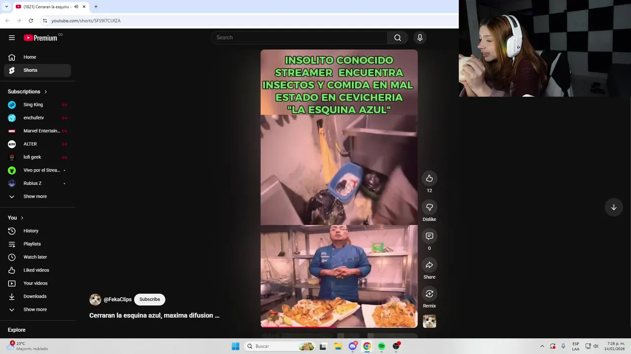
Task: Open Rubius Z channel subscription
Action: pyautogui.click(x=37, y=183)
